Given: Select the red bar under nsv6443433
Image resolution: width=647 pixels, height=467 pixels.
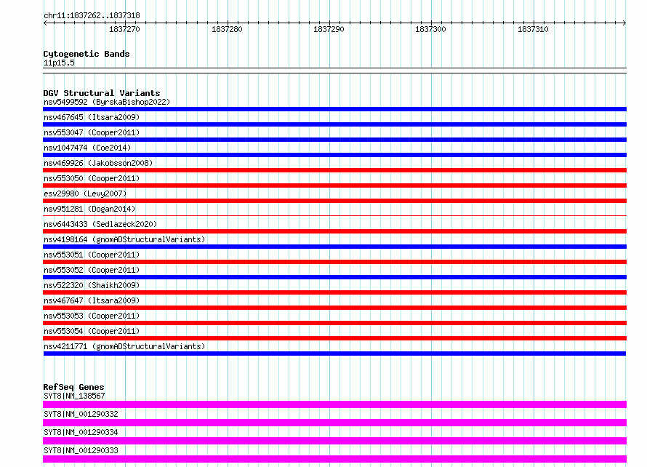Looking at the screenshot, I should [x=334, y=231].
